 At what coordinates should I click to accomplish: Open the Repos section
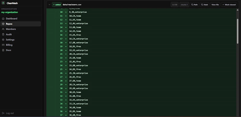pyautogui.click(x=20, y=24)
